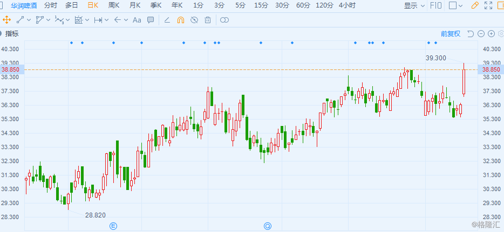Click 前复权 price adjustment option
Screen dimensions: 504x232
tap(451, 34)
